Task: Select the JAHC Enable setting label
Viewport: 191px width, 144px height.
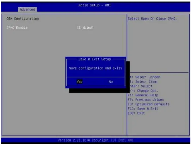Action: 17,27
